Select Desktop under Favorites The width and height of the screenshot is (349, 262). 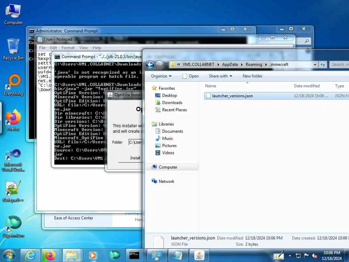(169, 96)
